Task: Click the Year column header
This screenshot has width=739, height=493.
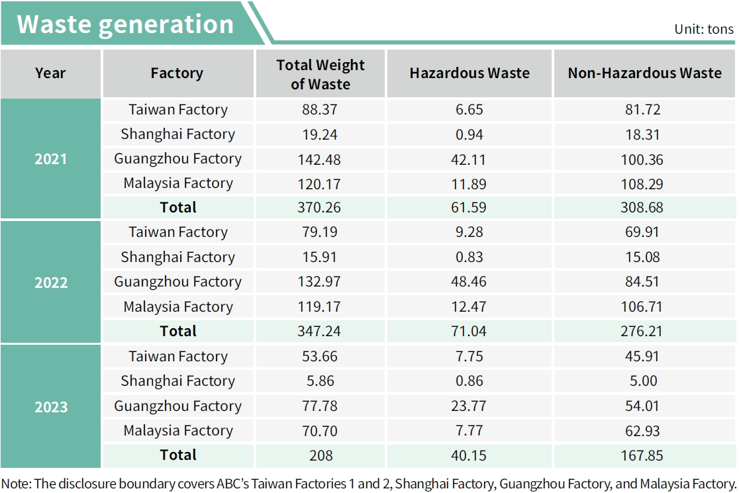Action: click(x=51, y=73)
